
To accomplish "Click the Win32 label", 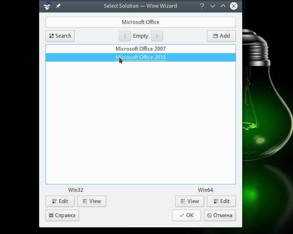I will (76, 190).
